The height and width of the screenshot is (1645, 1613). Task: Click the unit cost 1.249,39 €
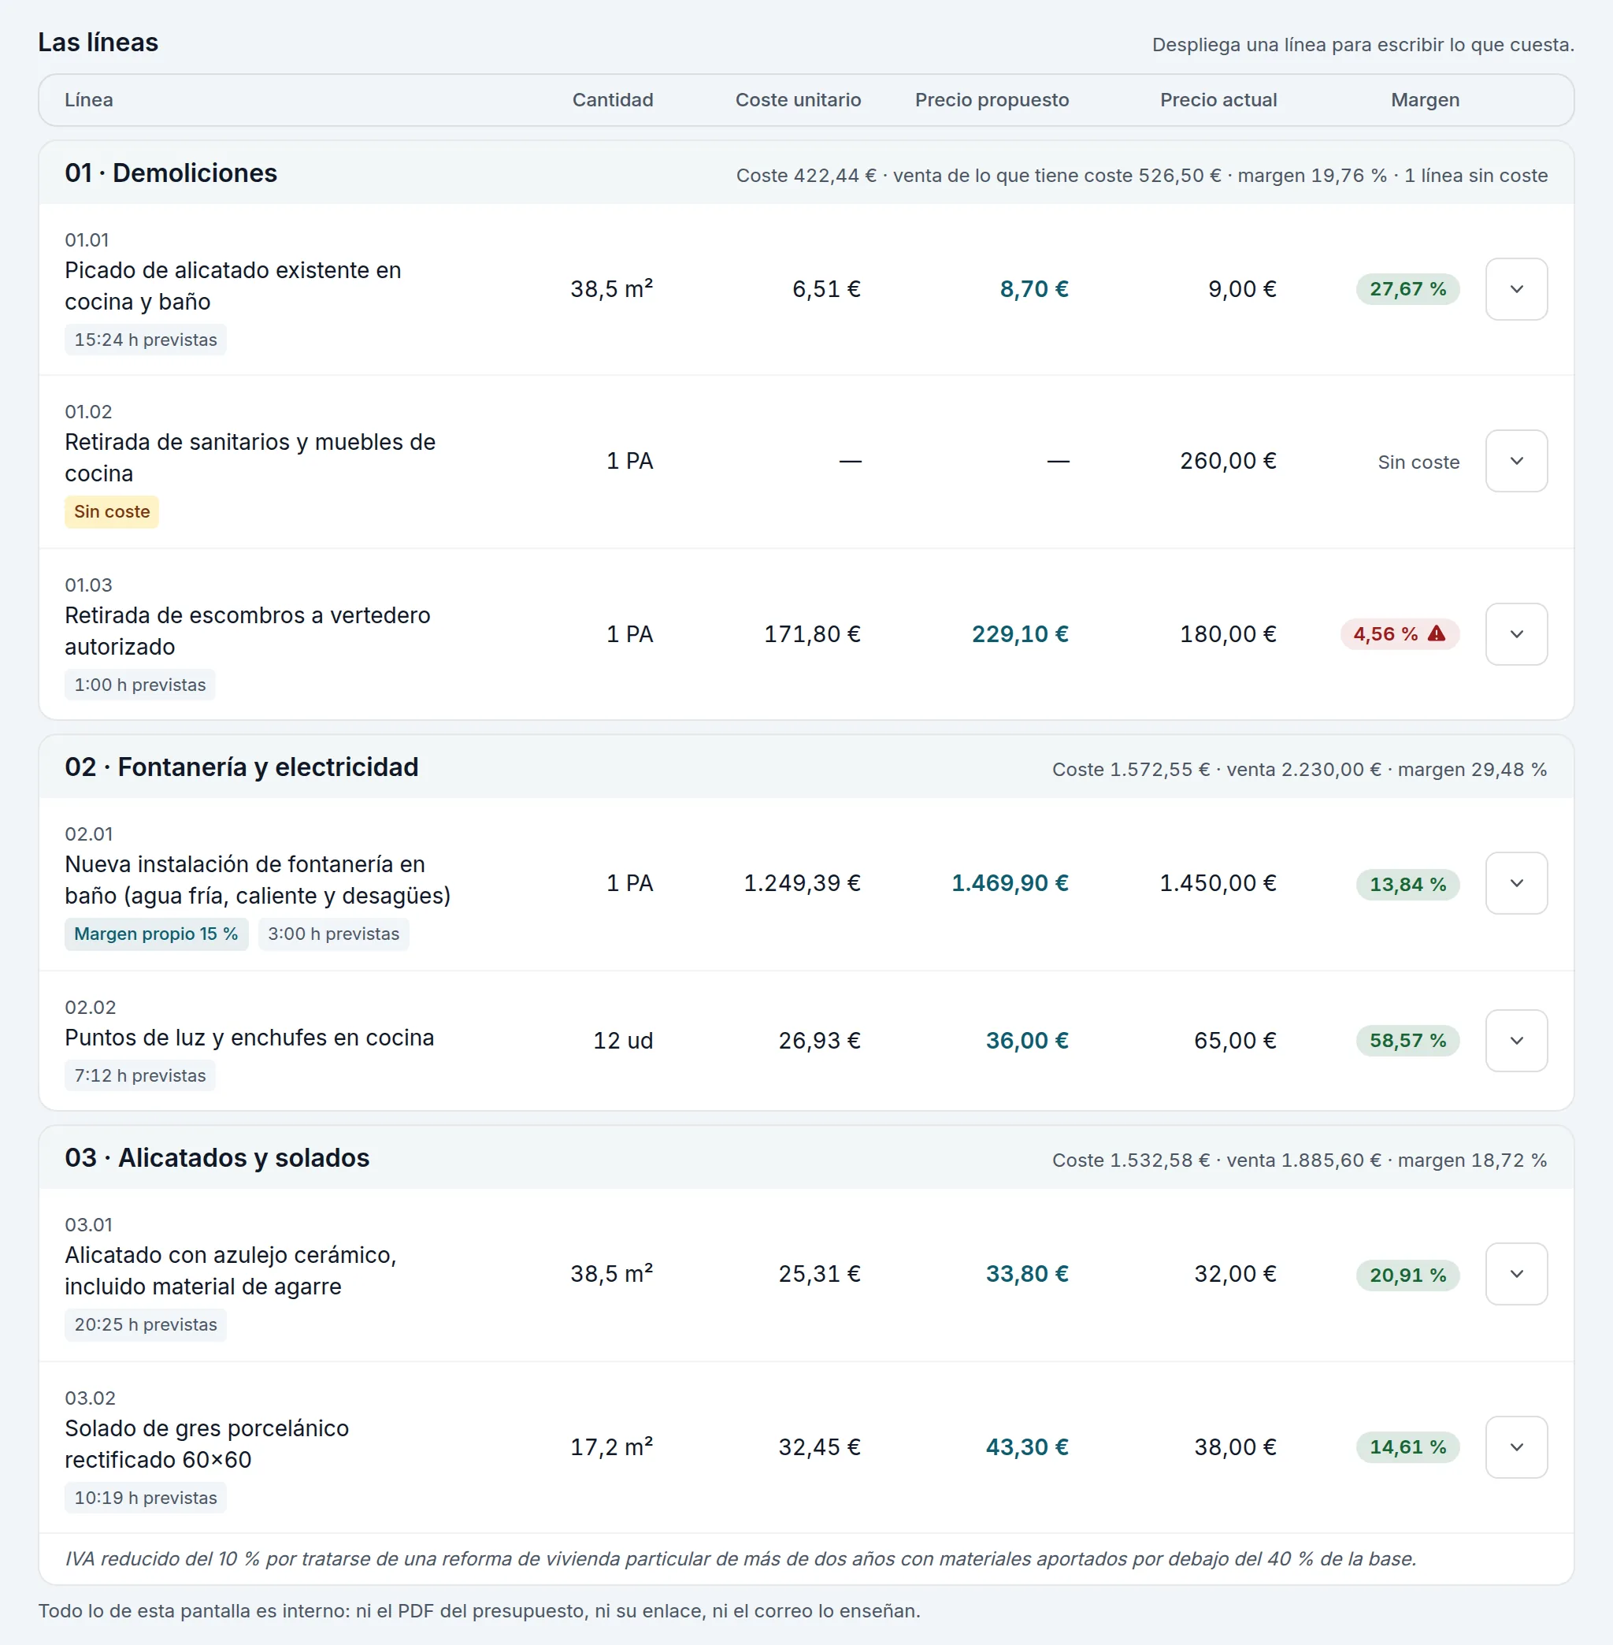[x=803, y=883]
